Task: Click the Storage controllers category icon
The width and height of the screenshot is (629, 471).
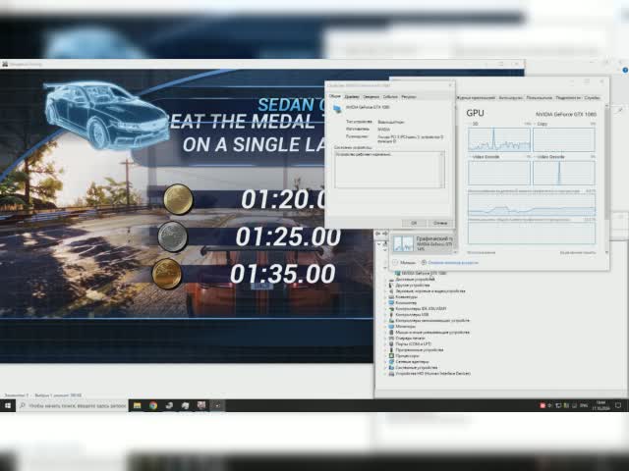Action: coord(391,321)
